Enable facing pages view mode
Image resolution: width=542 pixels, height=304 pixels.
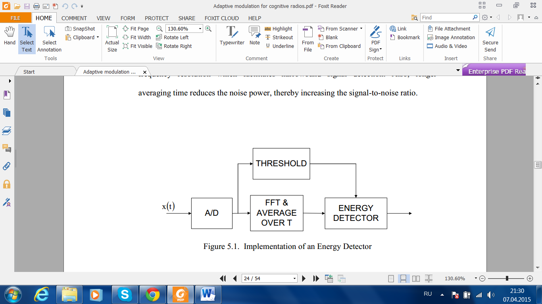point(416,279)
